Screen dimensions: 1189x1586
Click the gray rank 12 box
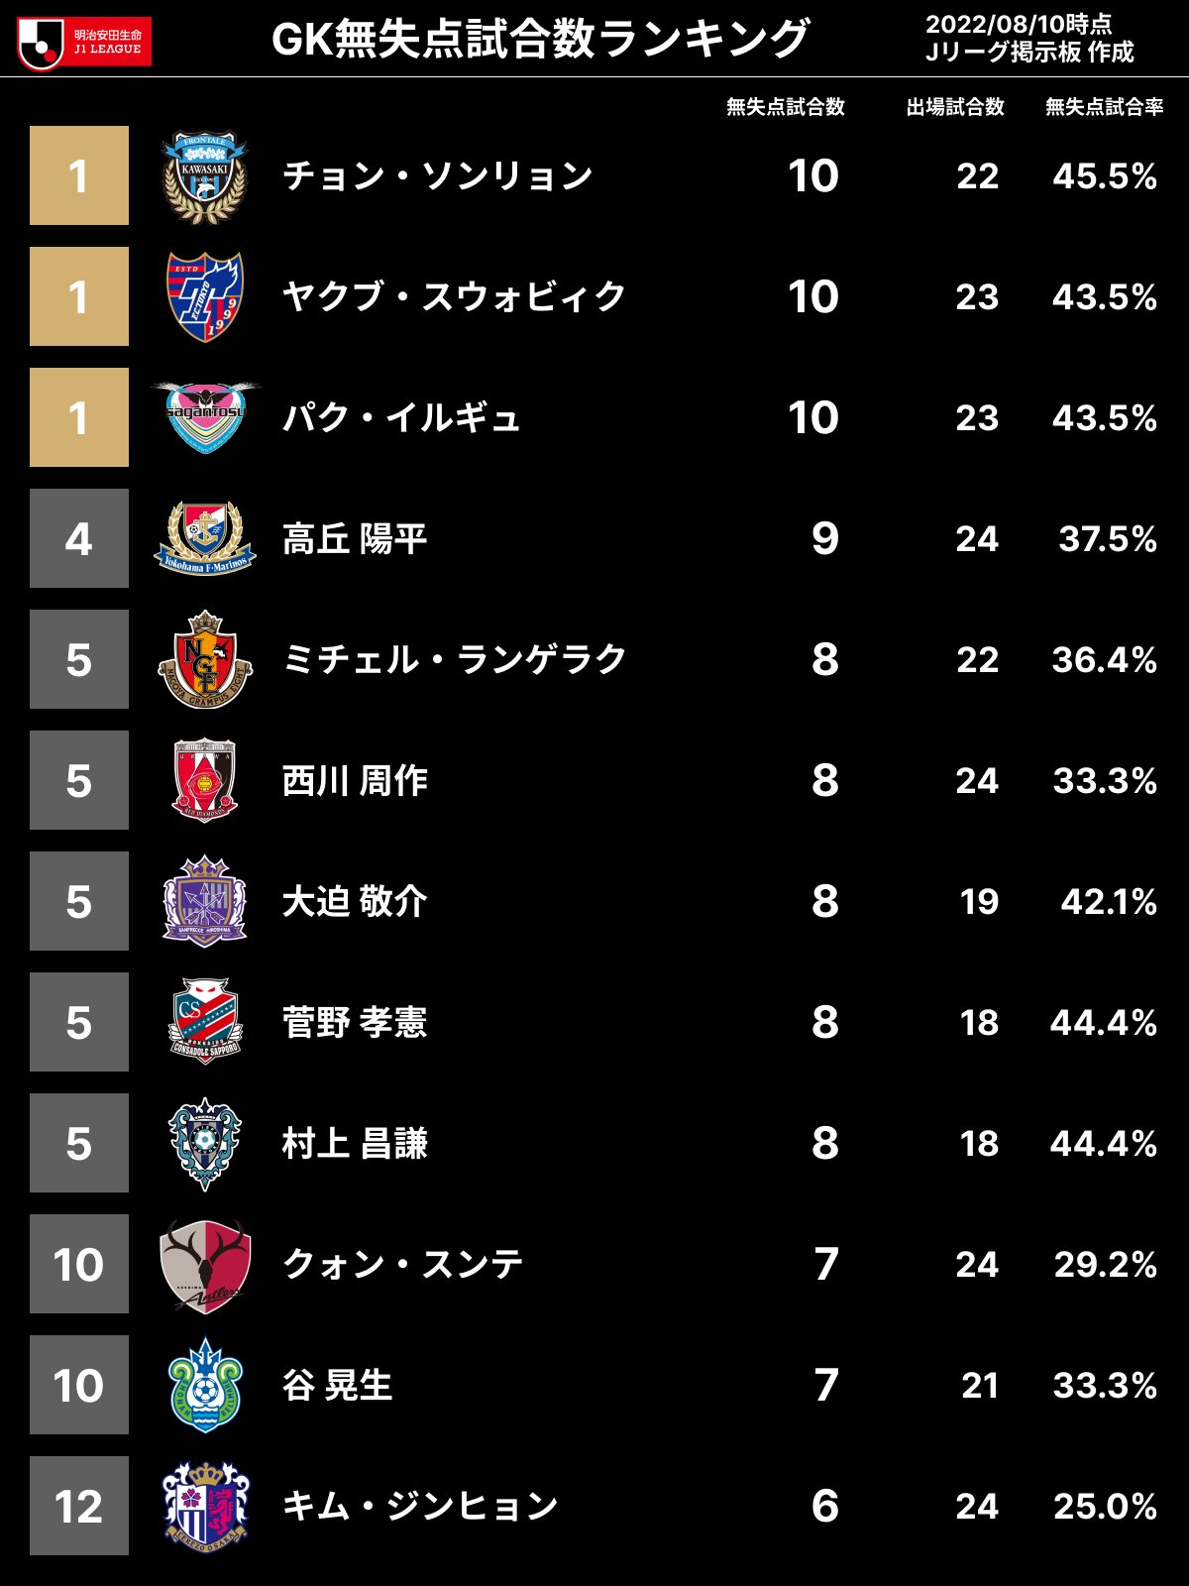[x=79, y=1506]
